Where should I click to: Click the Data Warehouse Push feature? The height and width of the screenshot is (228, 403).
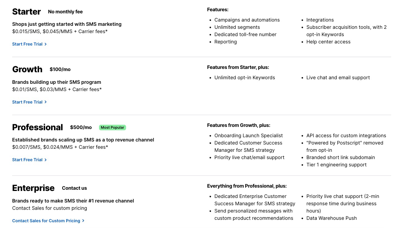tap(331, 218)
